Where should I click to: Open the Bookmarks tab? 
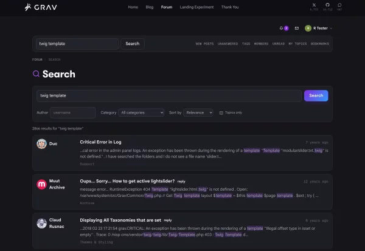pos(320,44)
